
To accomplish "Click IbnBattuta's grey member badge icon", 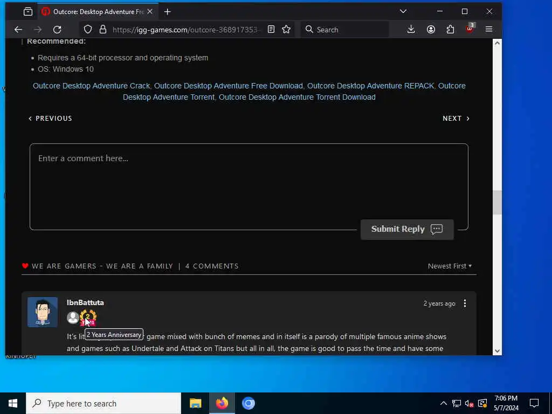I will [73, 318].
